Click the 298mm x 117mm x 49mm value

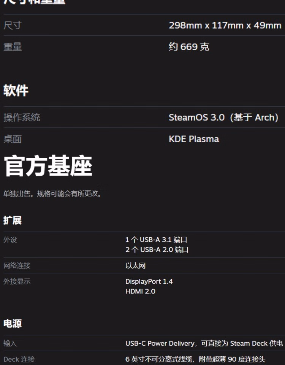(x=225, y=25)
